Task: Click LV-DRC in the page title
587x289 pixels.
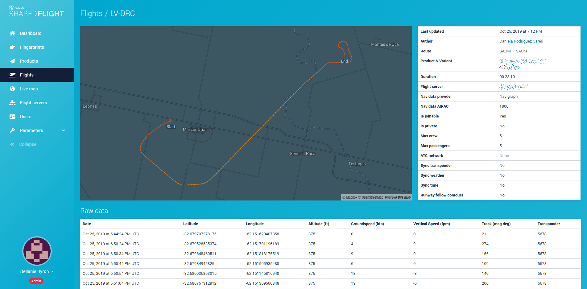Action: (122, 14)
